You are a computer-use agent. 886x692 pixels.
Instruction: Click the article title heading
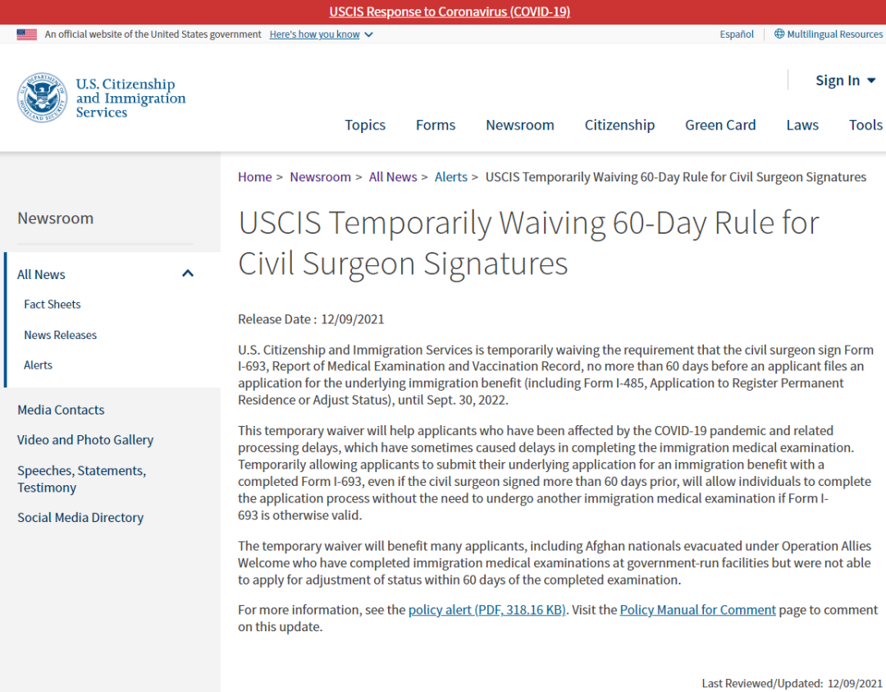528,243
